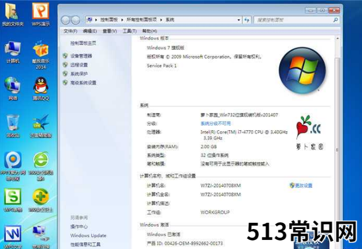This screenshot has width=362, height=249.
Task: Click the 萝卜家园 OEM radish logo
Action: pos(309,132)
